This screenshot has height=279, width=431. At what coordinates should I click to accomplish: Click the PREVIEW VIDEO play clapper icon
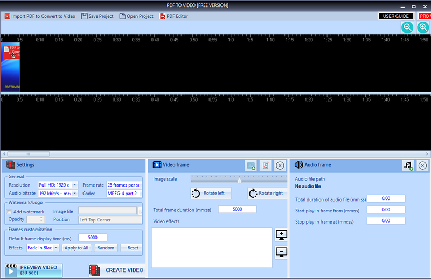coord(11,270)
